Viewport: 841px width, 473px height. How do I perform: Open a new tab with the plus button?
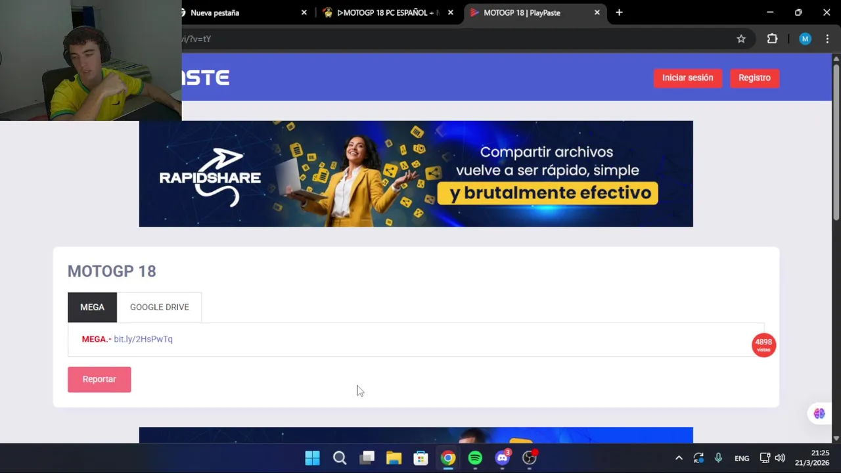point(619,12)
